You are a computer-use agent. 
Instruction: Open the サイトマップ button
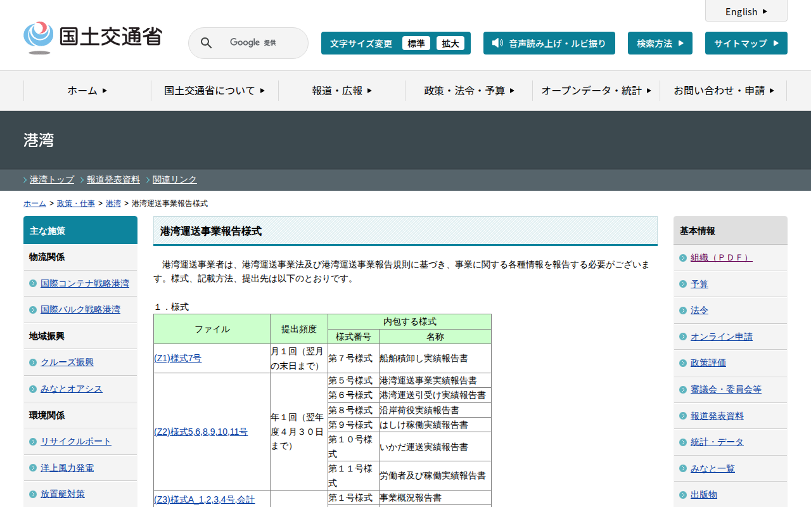746,43
